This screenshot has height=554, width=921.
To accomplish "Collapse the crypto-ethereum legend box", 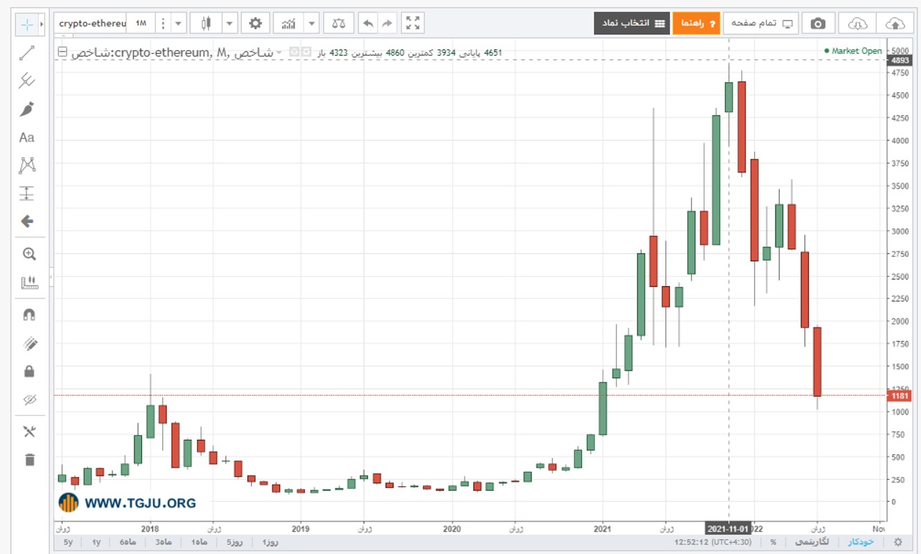I will (63, 52).
